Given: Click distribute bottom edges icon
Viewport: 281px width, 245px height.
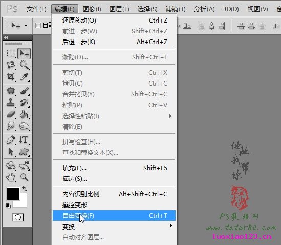Looking at the screenshot, I should click(262, 26).
